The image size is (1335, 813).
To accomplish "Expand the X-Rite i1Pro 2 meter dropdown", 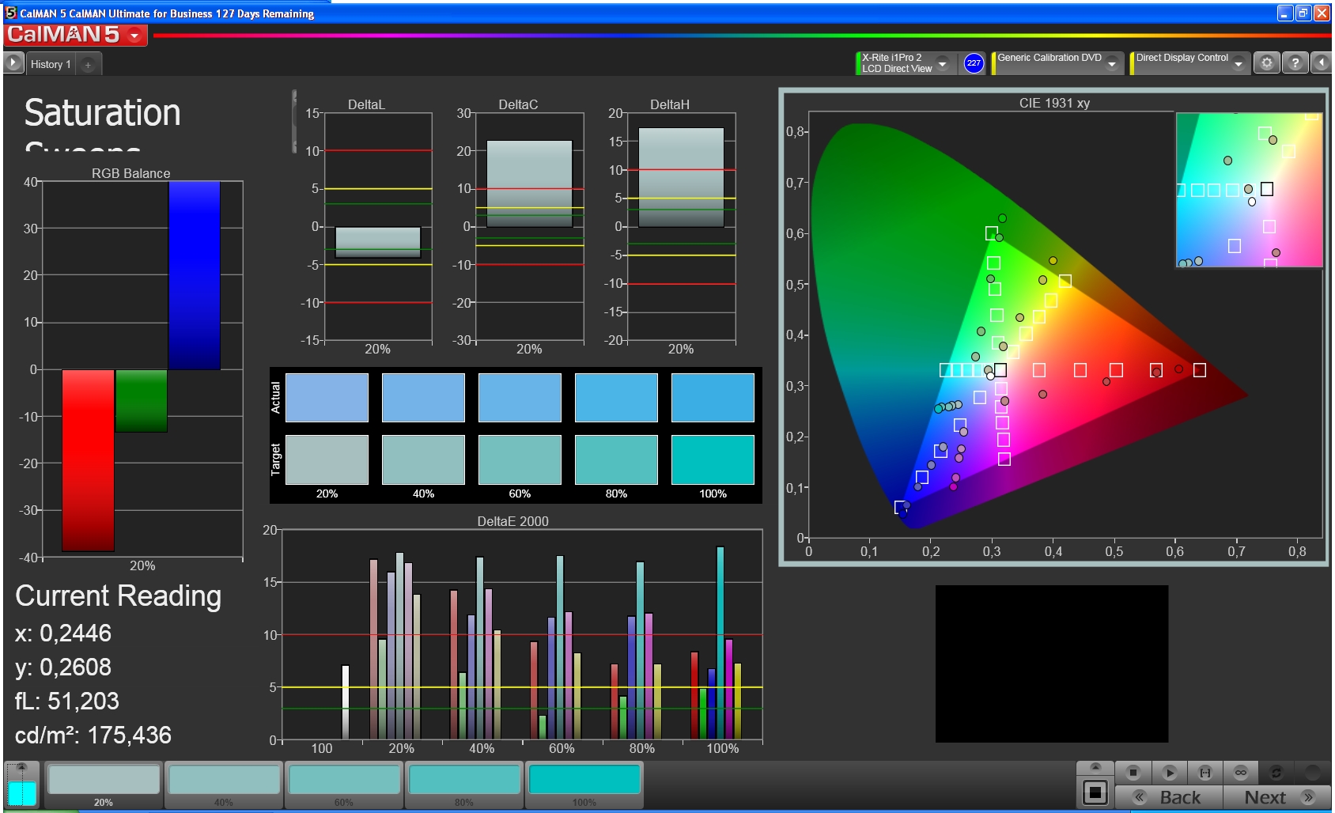I will (942, 64).
